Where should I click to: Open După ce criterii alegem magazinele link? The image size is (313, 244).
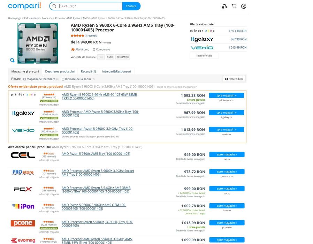click(177, 87)
